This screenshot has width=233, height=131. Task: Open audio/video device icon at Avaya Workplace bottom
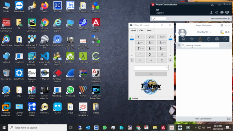[229, 119]
